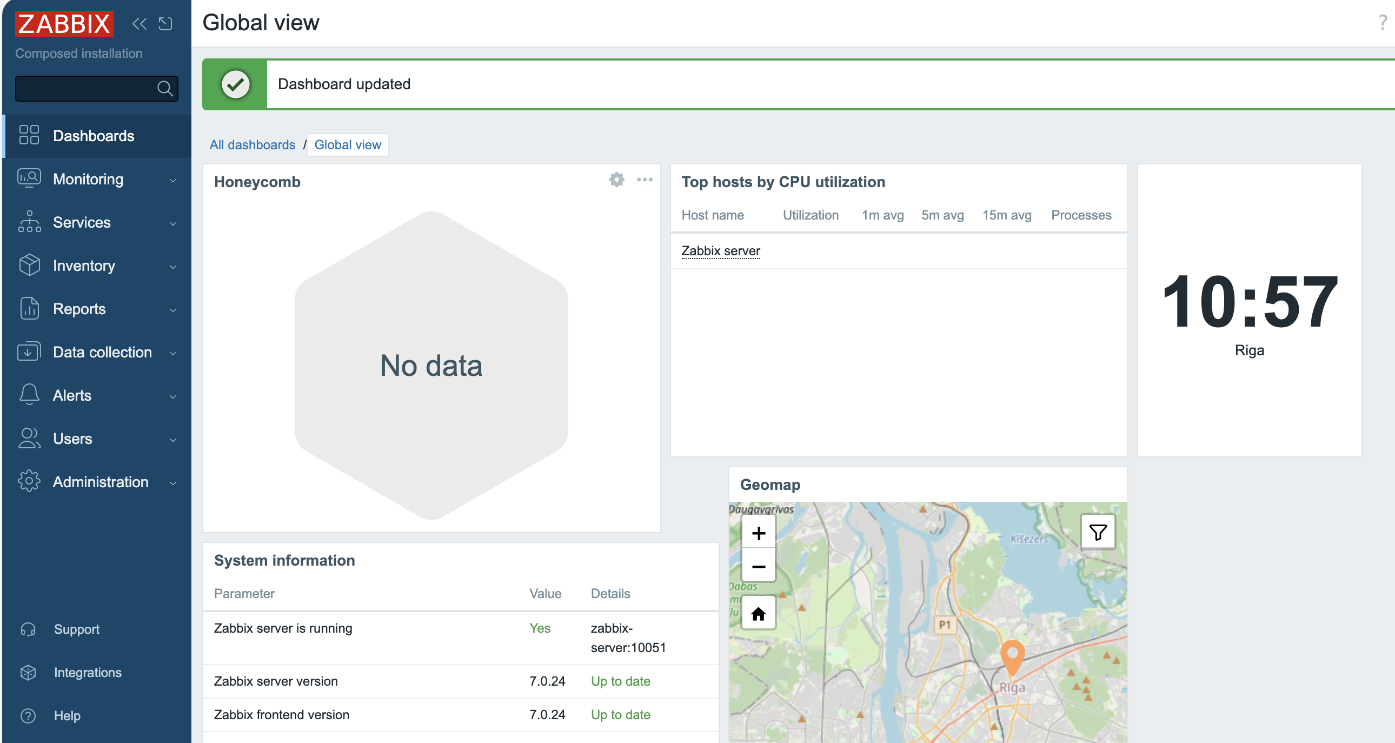
Task: Click the Zabbix server host link
Action: pos(720,251)
